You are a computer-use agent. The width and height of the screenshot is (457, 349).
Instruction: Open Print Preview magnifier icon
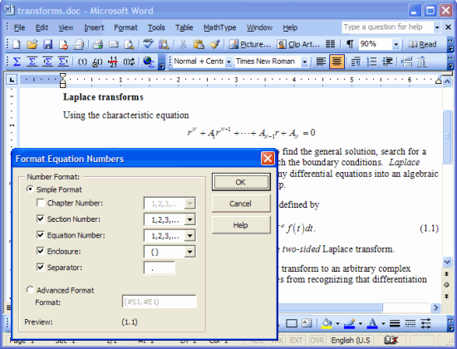coord(129,45)
